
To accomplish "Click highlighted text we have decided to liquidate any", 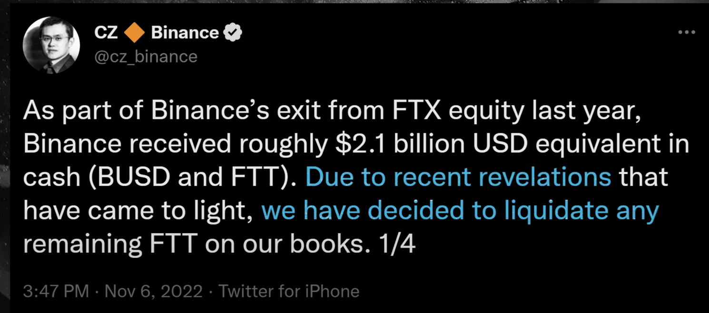I will (x=460, y=211).
